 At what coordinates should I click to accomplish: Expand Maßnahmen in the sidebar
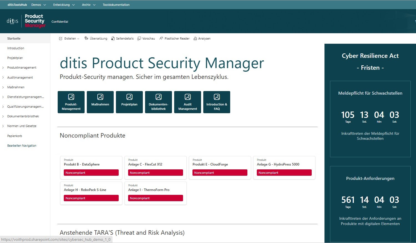pos(3,87)
